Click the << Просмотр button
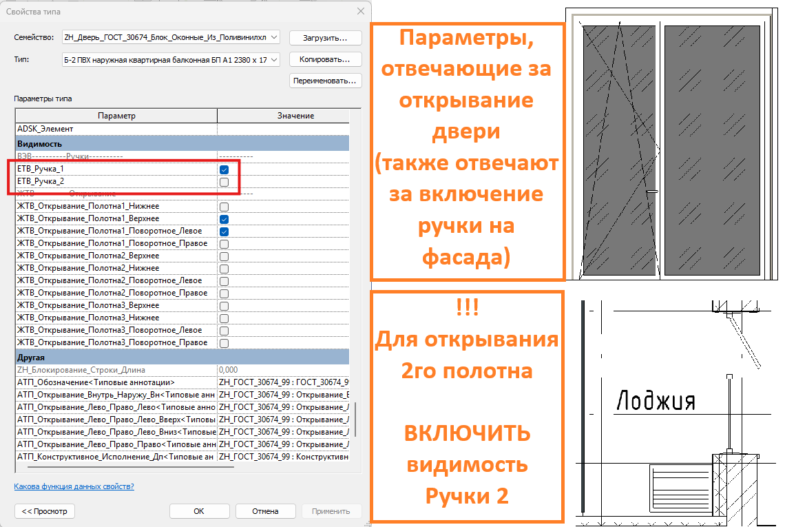785x527 pixels. click(x=45, y=511)
